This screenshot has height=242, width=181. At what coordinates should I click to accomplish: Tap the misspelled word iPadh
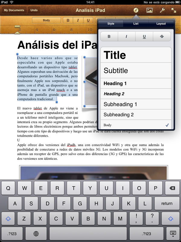(x=71, y=145)
